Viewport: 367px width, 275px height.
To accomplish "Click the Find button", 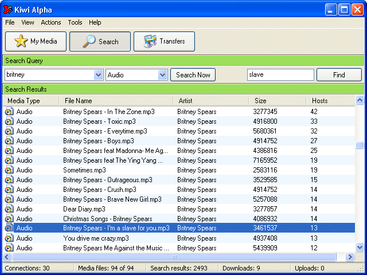I will tap(339, 75).
